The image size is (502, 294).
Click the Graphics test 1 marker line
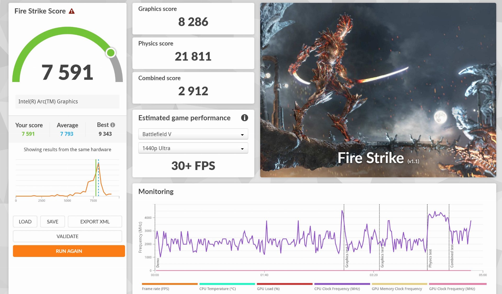coord(344,237)
